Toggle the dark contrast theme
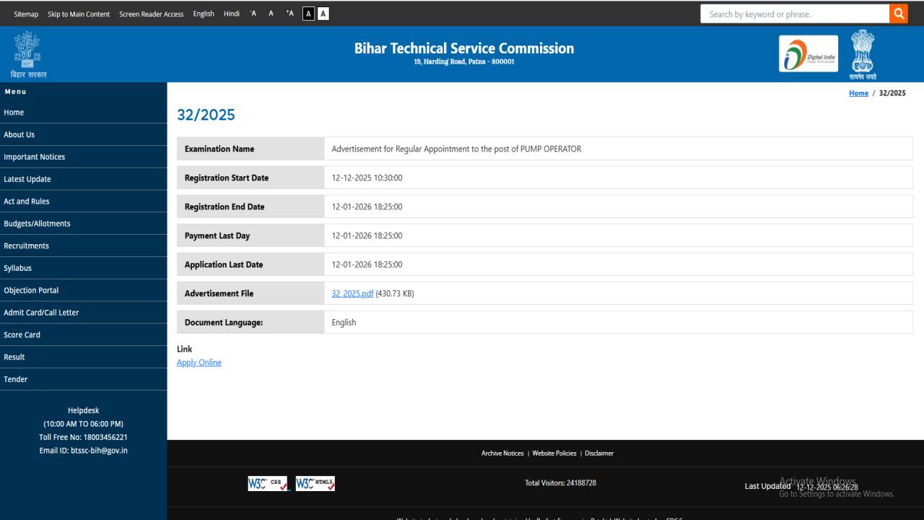The height and width of the screenshot is (520, 924). [x=310, y=13]
